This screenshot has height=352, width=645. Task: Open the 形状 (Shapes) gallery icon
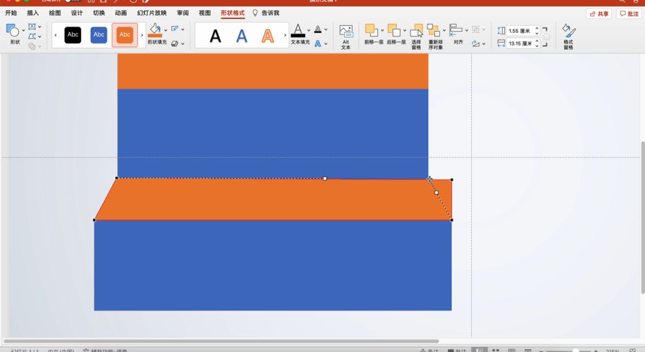(13, 30)
